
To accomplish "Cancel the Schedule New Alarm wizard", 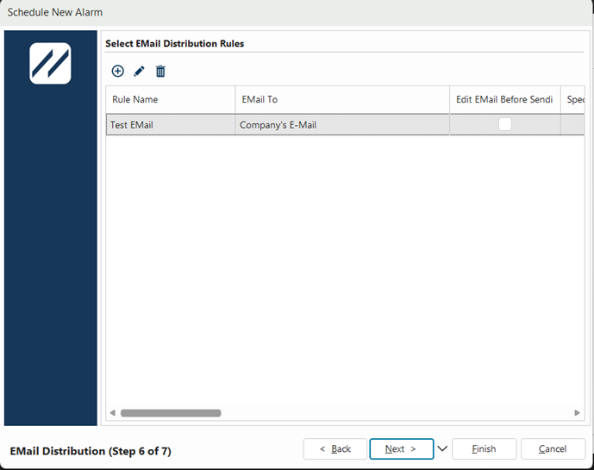I will point(553,448).
